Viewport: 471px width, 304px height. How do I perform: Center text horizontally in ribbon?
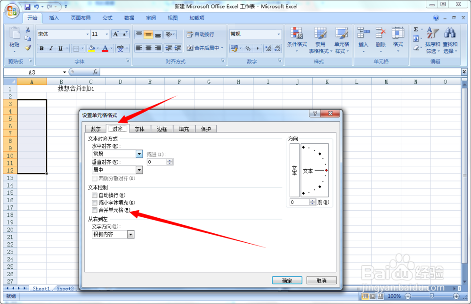[148, 48]
